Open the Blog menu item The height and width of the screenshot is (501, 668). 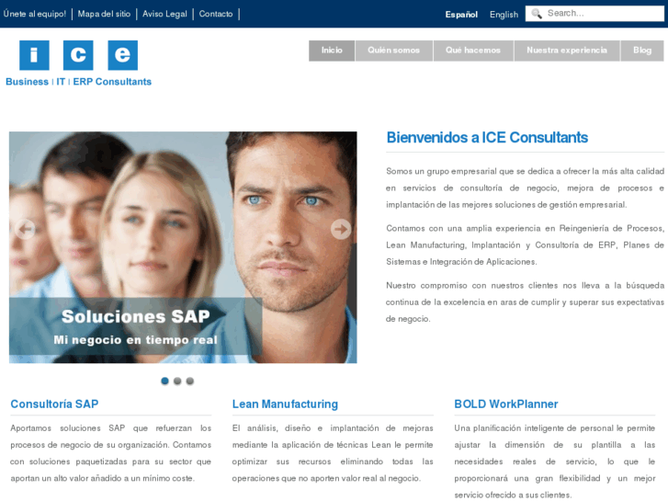pos(642,51)
